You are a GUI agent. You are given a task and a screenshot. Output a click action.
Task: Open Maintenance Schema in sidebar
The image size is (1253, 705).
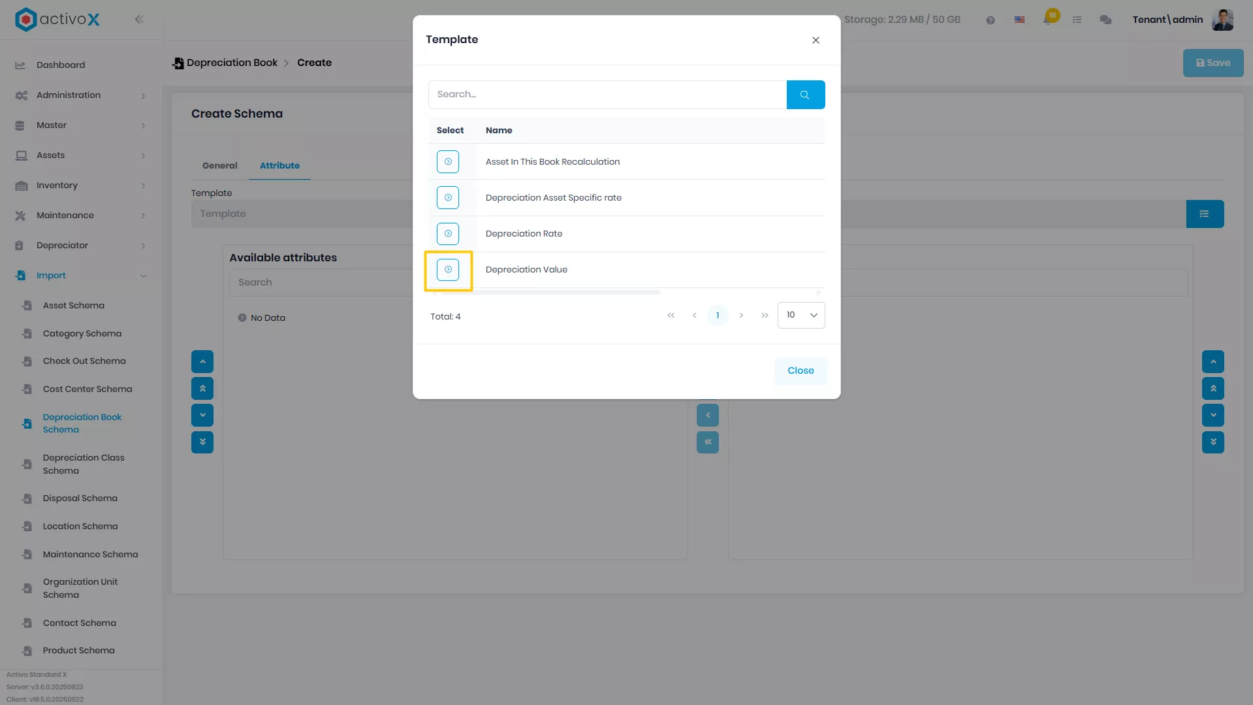point(91,555)
